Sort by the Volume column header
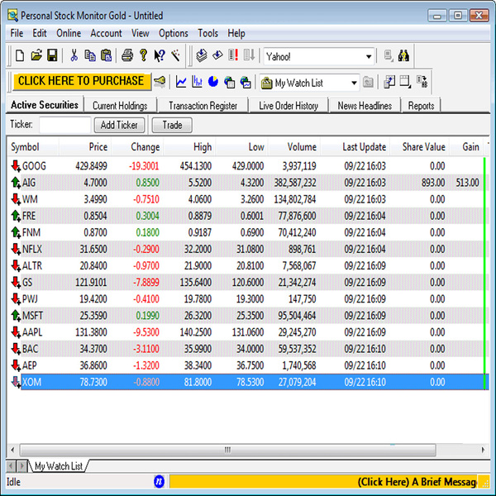Image resolution: width=496 pixels, height=496 pixels. [294, 147]
